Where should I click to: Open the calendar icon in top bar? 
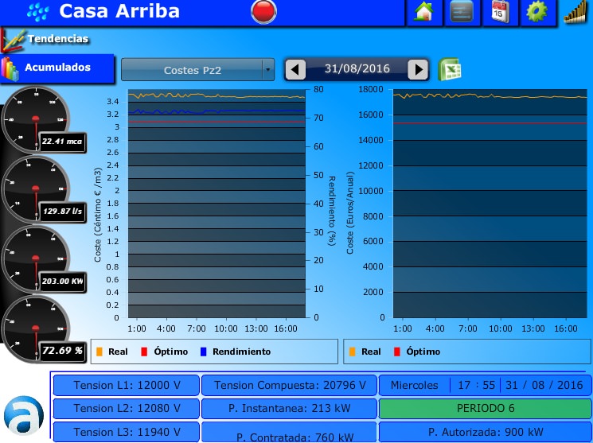click(x=500, y=12)
